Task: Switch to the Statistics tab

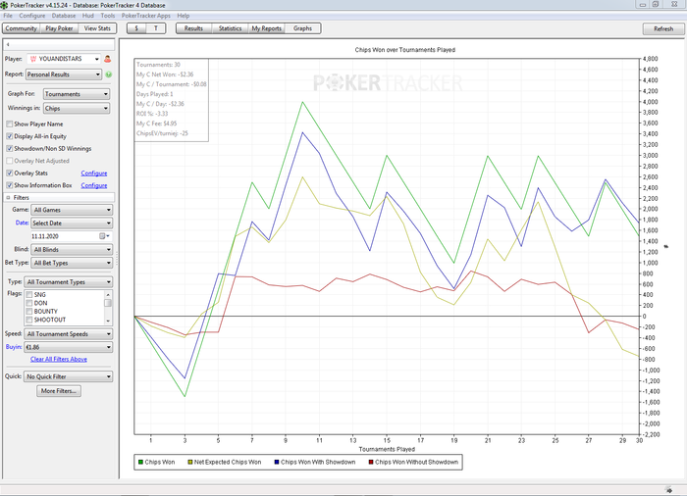Action: point(230,28)
